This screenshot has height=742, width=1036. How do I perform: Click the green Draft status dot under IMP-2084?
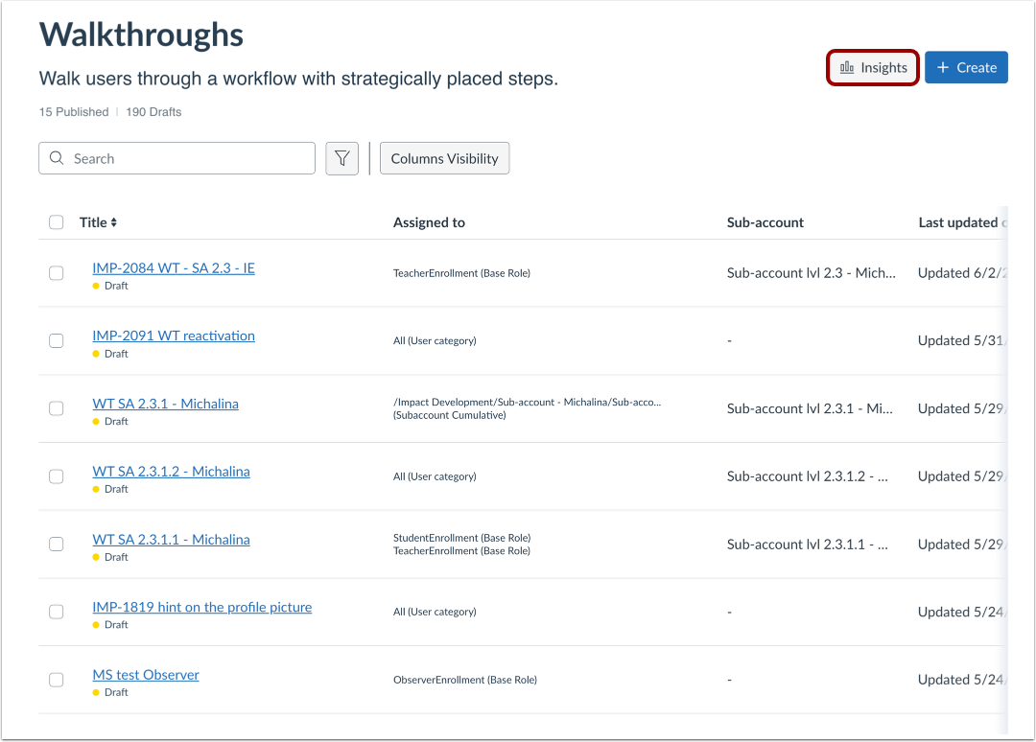coord(96,285)
